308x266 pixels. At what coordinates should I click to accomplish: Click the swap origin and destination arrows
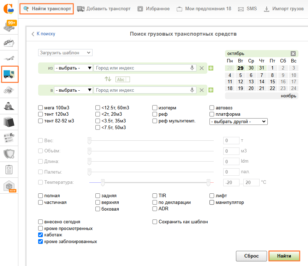point(108,79)
